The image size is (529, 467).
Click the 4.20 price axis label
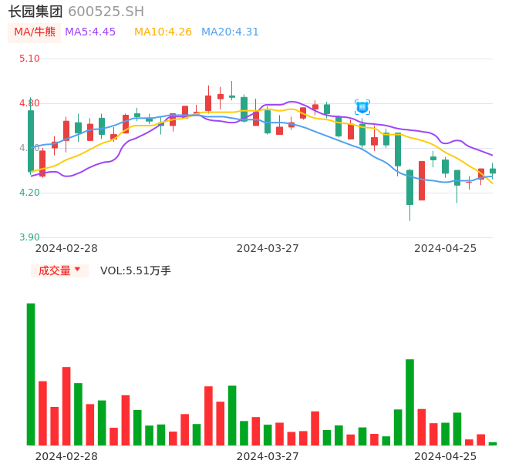(29, 193)
